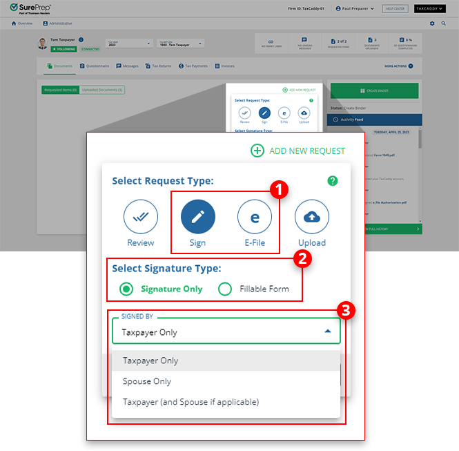This screenshot has width=459, height=451.
Task: Go to the Overview home icon
Action: [14, 23]
